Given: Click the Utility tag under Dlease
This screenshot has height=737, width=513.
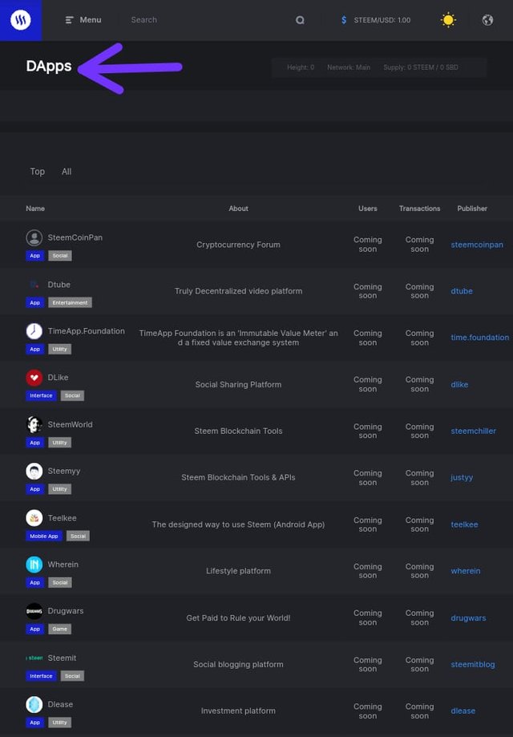Looking at the screenshot, I should point(59,723).
